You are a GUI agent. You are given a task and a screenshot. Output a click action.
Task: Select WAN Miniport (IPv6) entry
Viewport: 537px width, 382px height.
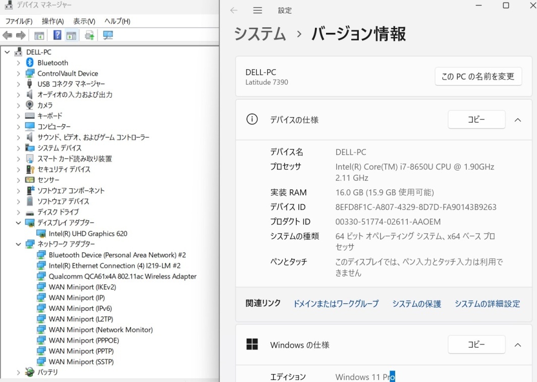(x=80, y=308)
